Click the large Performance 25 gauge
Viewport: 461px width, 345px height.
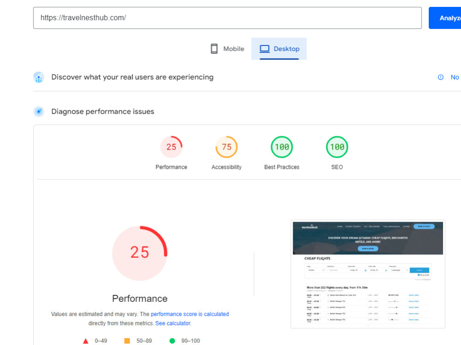pos(140,253)
